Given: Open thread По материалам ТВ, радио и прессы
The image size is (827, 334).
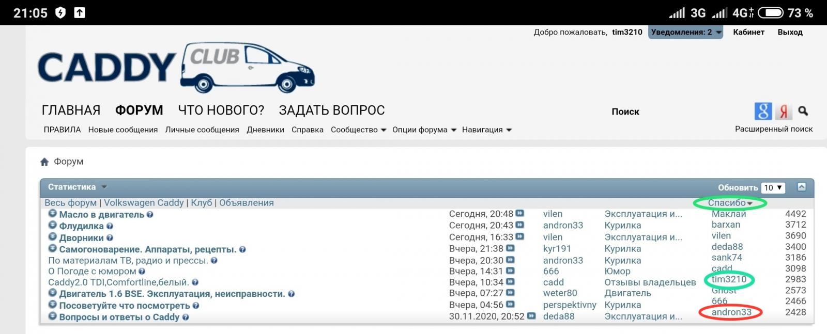Looking at the screenshot, I should pyautogui.click(x=128, y=260).
